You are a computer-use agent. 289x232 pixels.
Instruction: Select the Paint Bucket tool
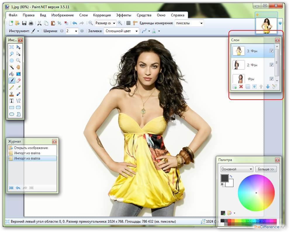click(12, 74)
